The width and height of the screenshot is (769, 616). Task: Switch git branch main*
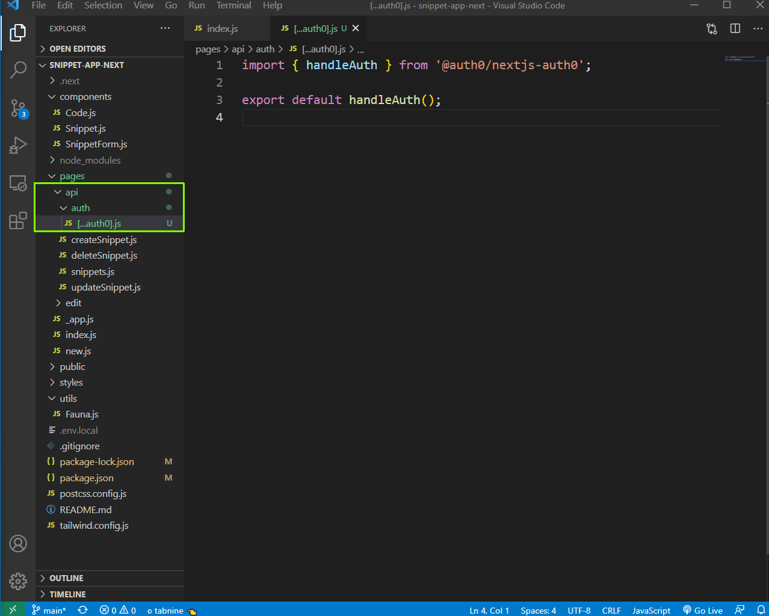(x=49, y=610)
